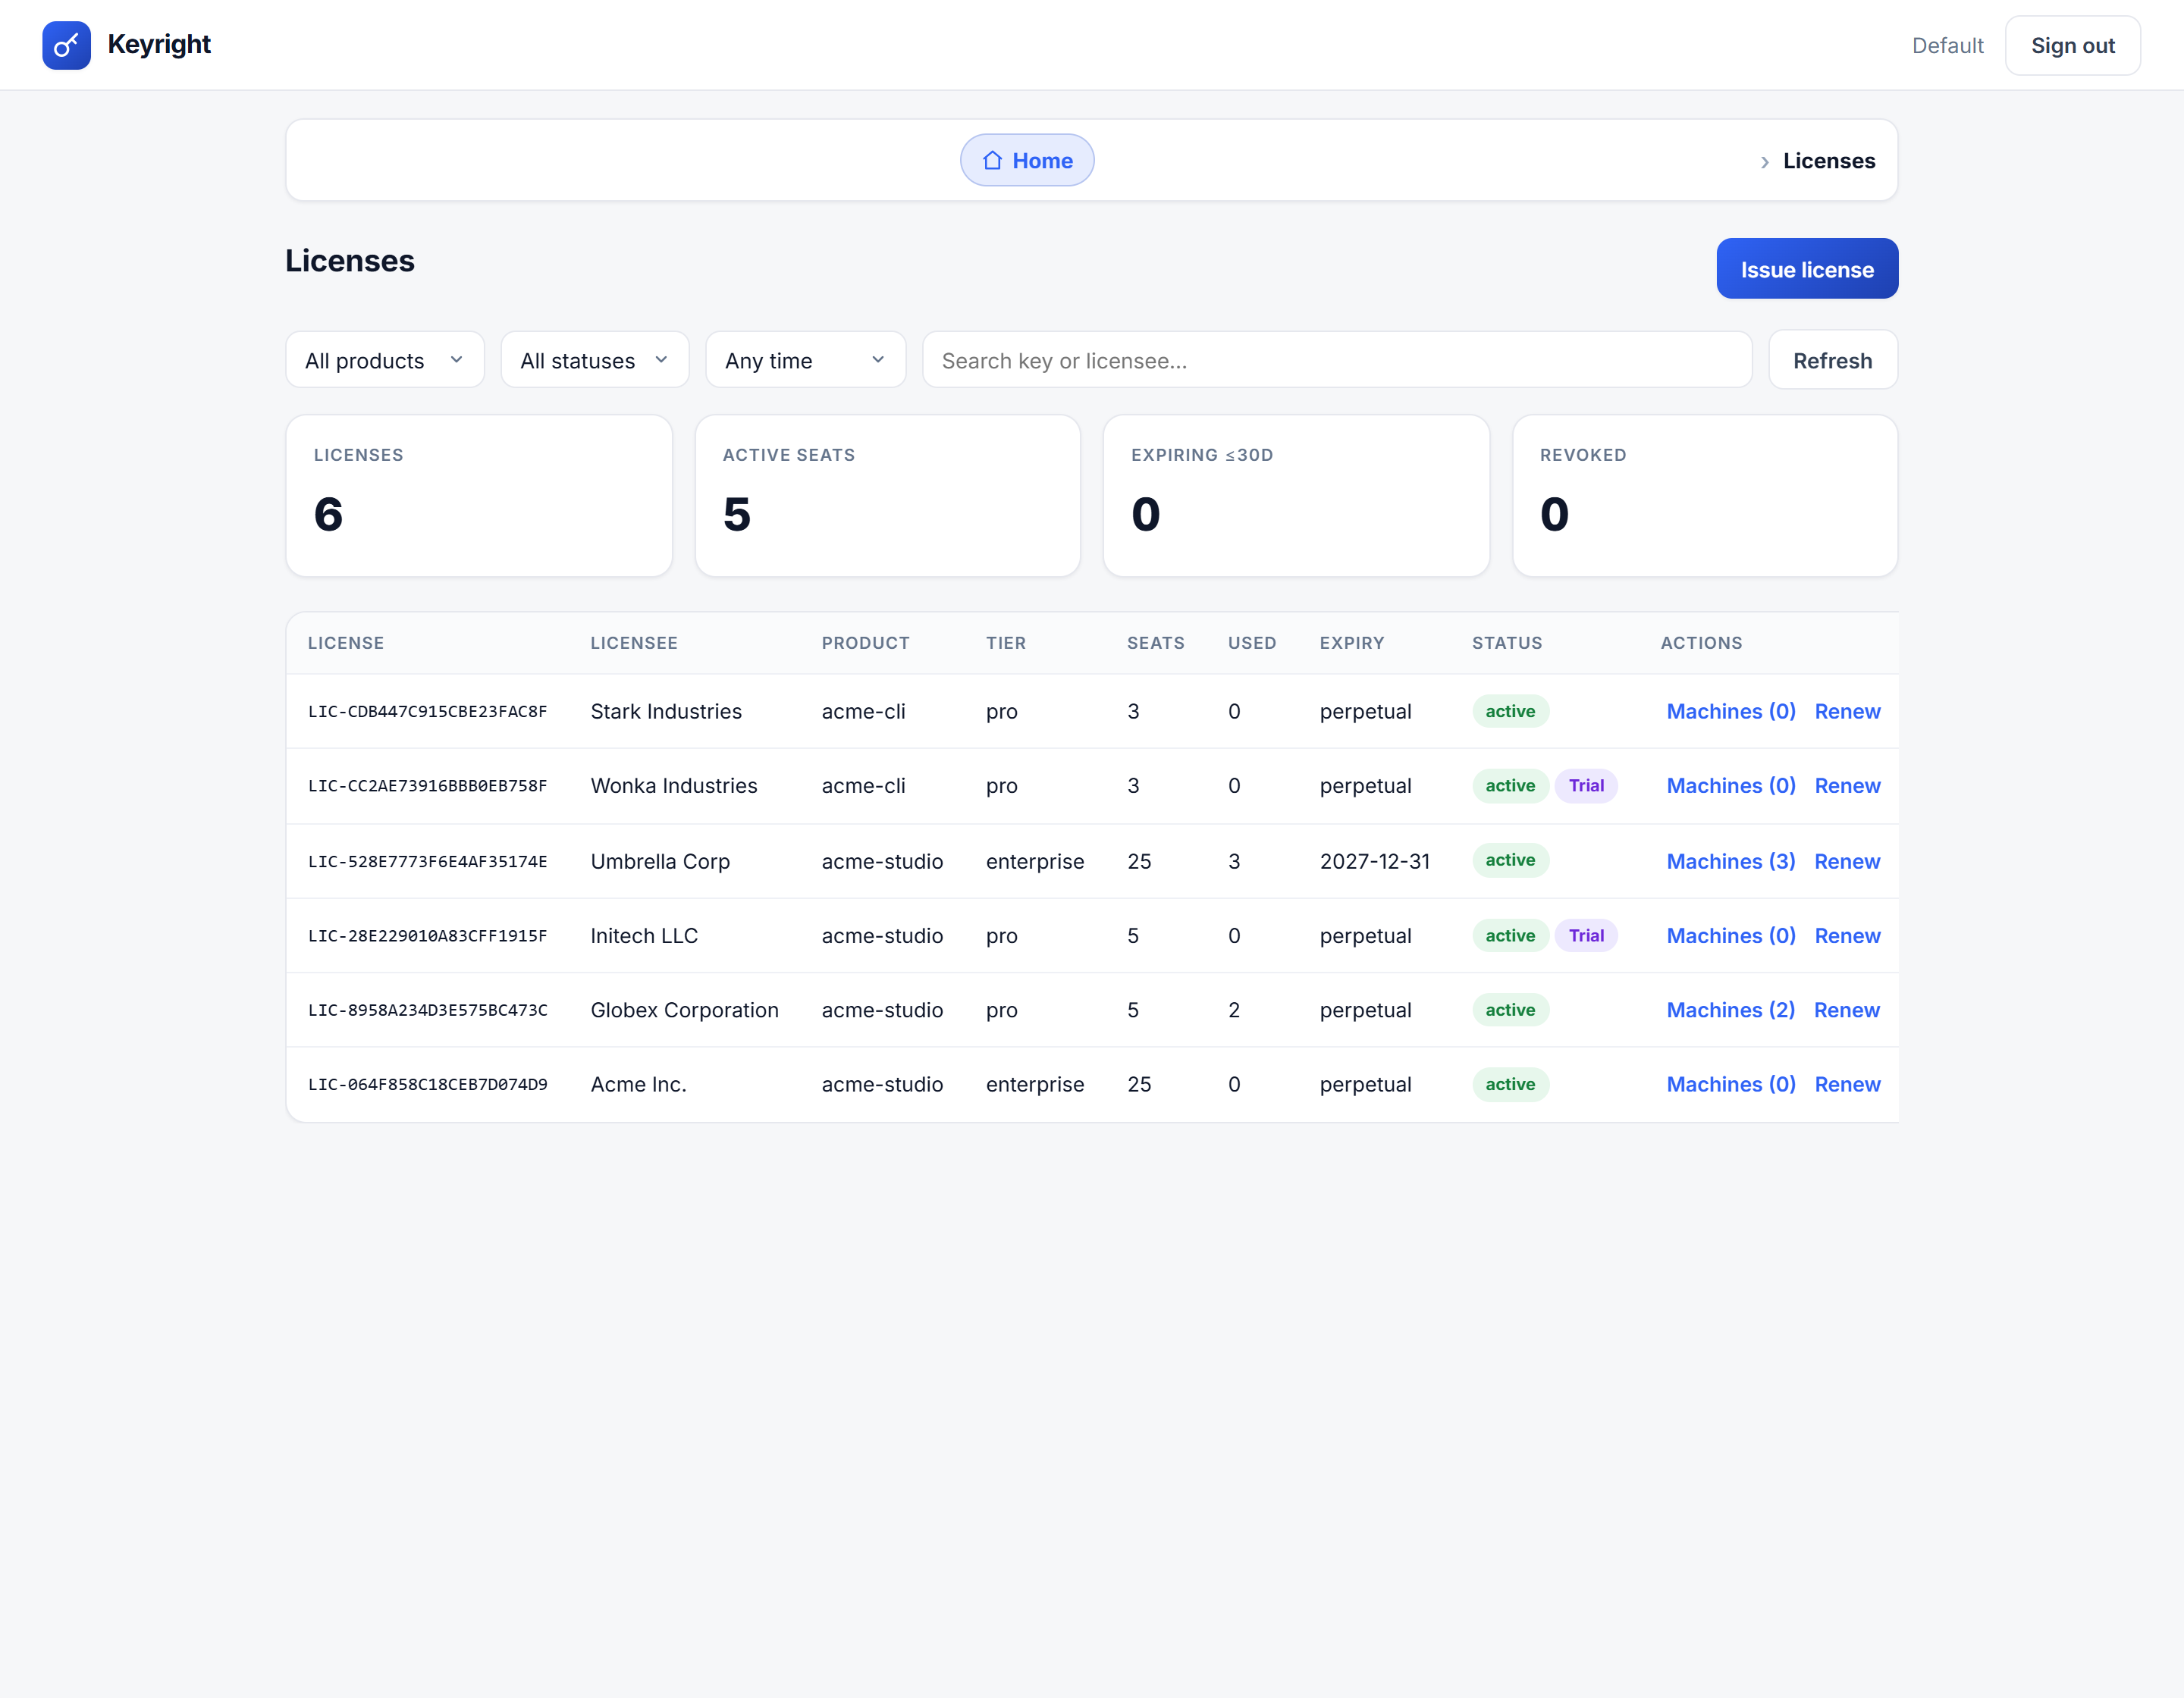
Task: Click the Licensee column header
Action: (x=634, y=643)
